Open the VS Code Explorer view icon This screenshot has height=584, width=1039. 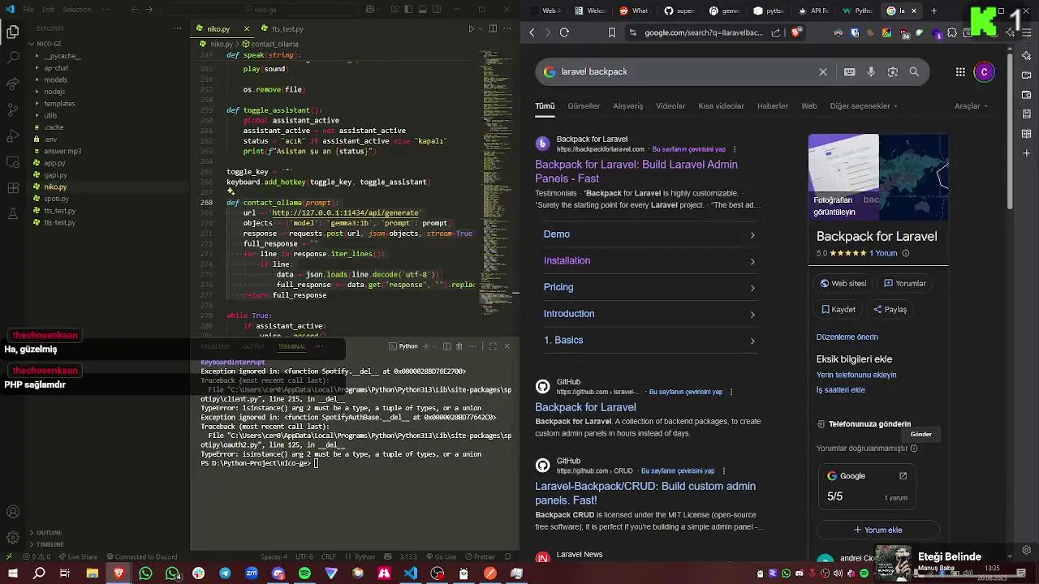pos(13,32)
